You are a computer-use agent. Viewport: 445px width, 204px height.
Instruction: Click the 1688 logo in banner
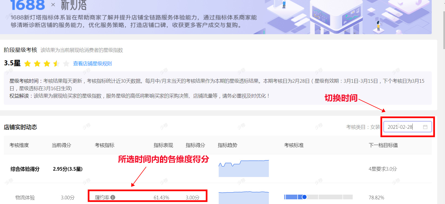(x=27, y=5)
